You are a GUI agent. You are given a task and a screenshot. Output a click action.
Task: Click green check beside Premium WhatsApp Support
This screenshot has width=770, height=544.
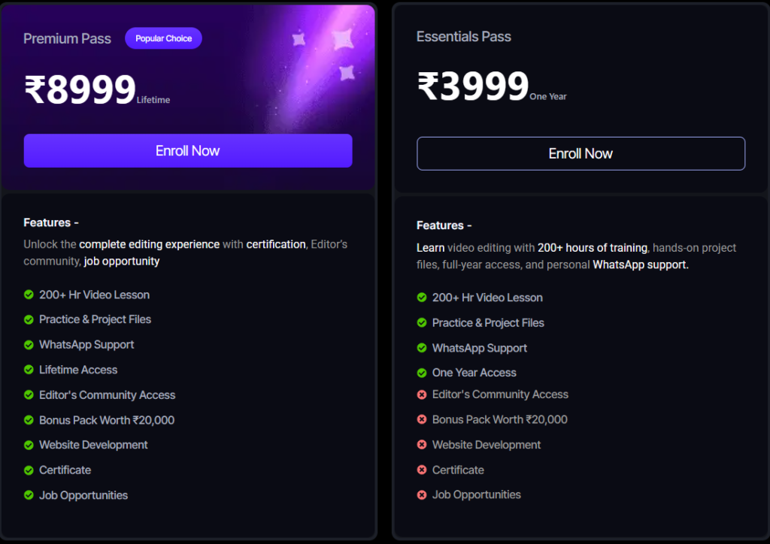coord(29,345)
